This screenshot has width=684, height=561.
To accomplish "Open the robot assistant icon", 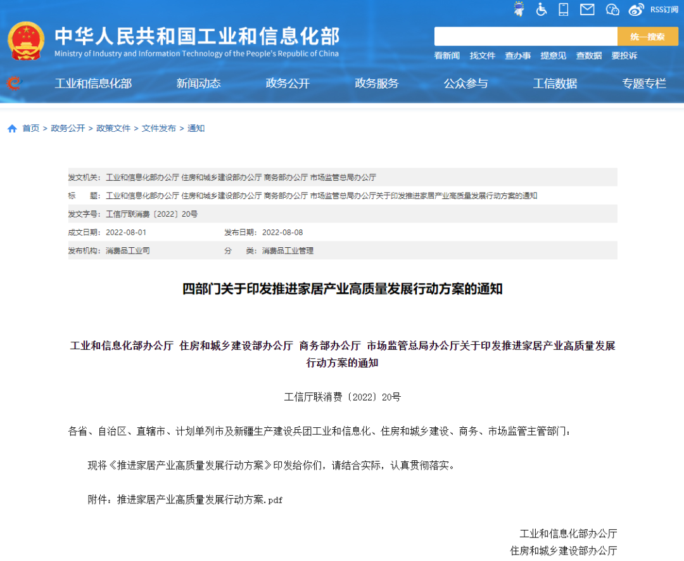I will pyautogui.click(x=519, y=10).
